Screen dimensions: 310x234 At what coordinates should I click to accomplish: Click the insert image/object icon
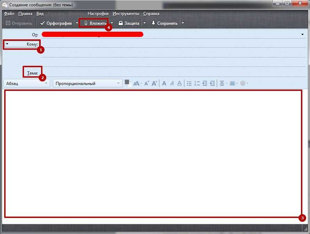[x=232, y=84]
